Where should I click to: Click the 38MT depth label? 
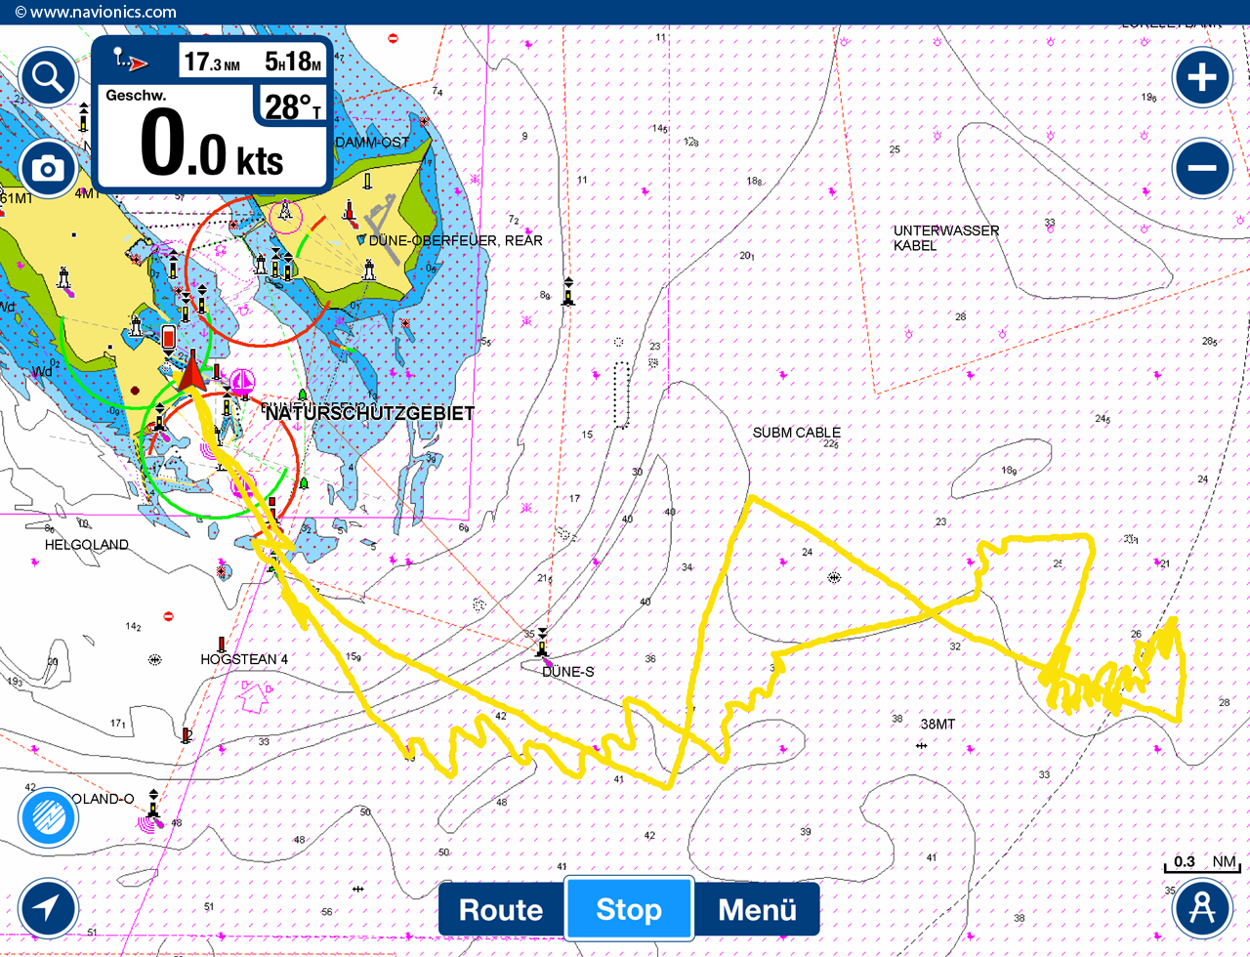(937, 724)
